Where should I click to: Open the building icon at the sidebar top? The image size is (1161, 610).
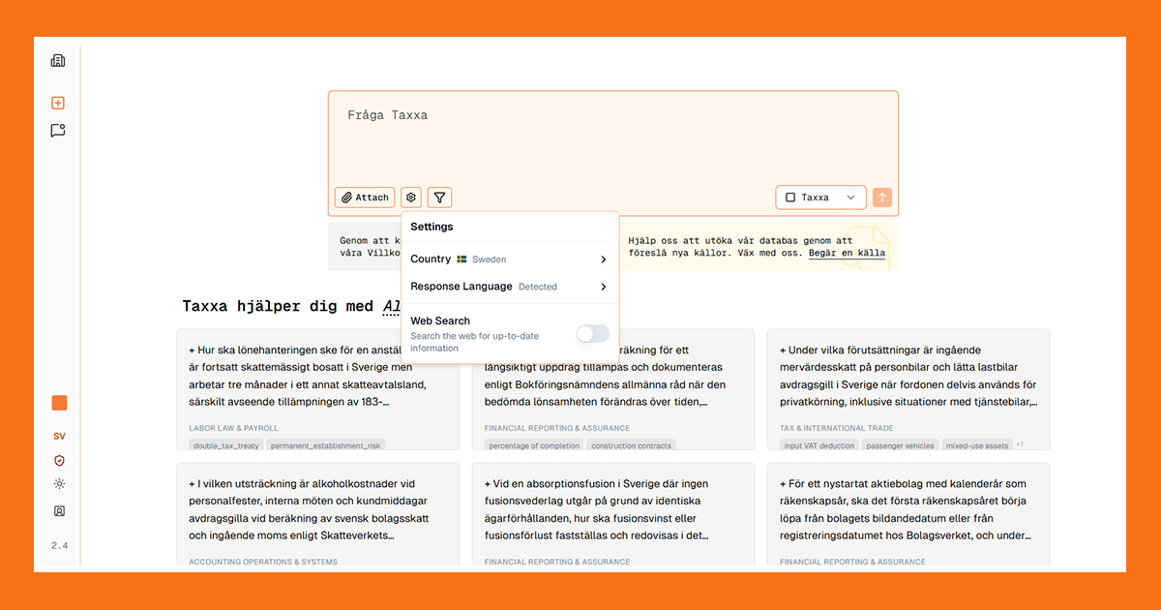58,61
